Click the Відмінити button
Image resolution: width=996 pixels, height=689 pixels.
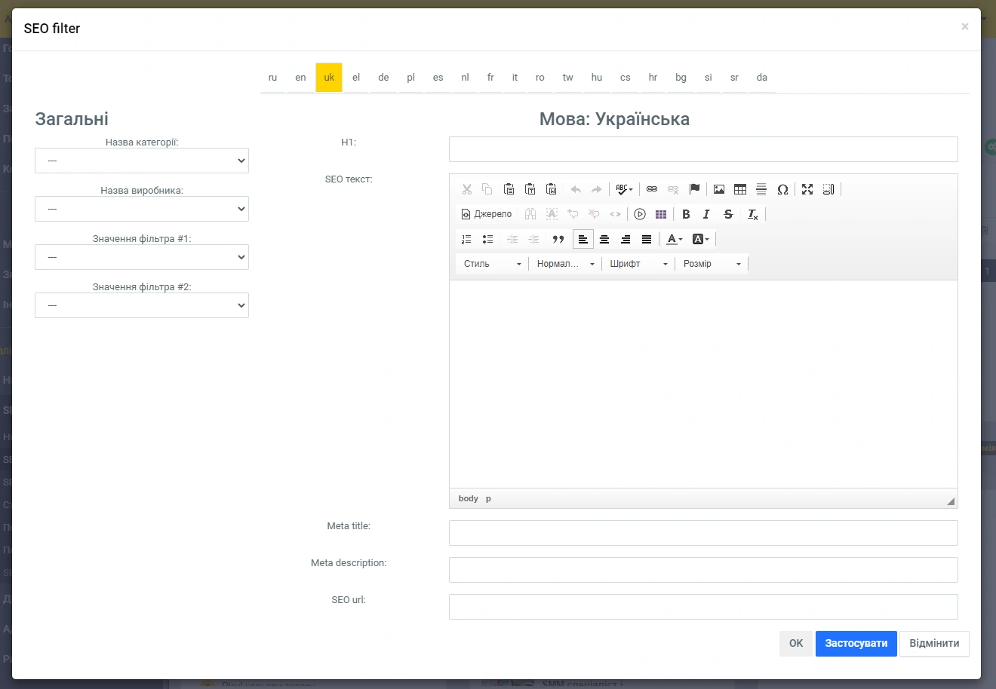(934, 644)
